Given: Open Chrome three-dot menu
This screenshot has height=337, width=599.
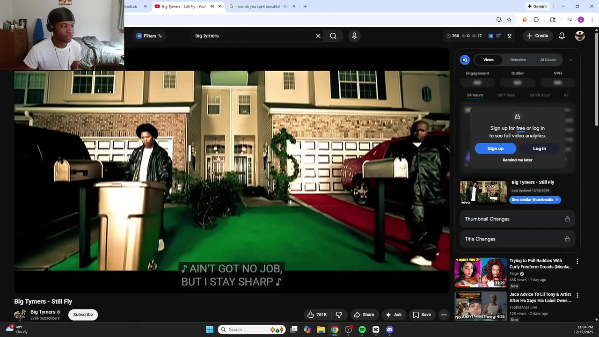Looking at the screenshot, I should tap(592, 20).
